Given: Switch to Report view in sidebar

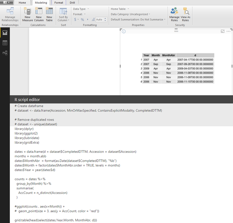Looking at the screenshot, I should [5, 33].
